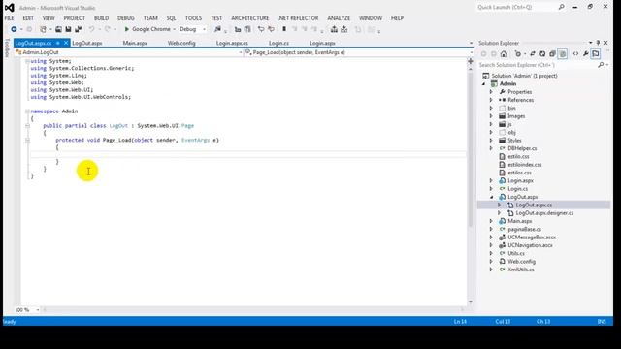The width and height of the screenshot is (621, 349).
Task: Select XmlUtils.cs in Solution Explorer
Action: tap(521, 270)
